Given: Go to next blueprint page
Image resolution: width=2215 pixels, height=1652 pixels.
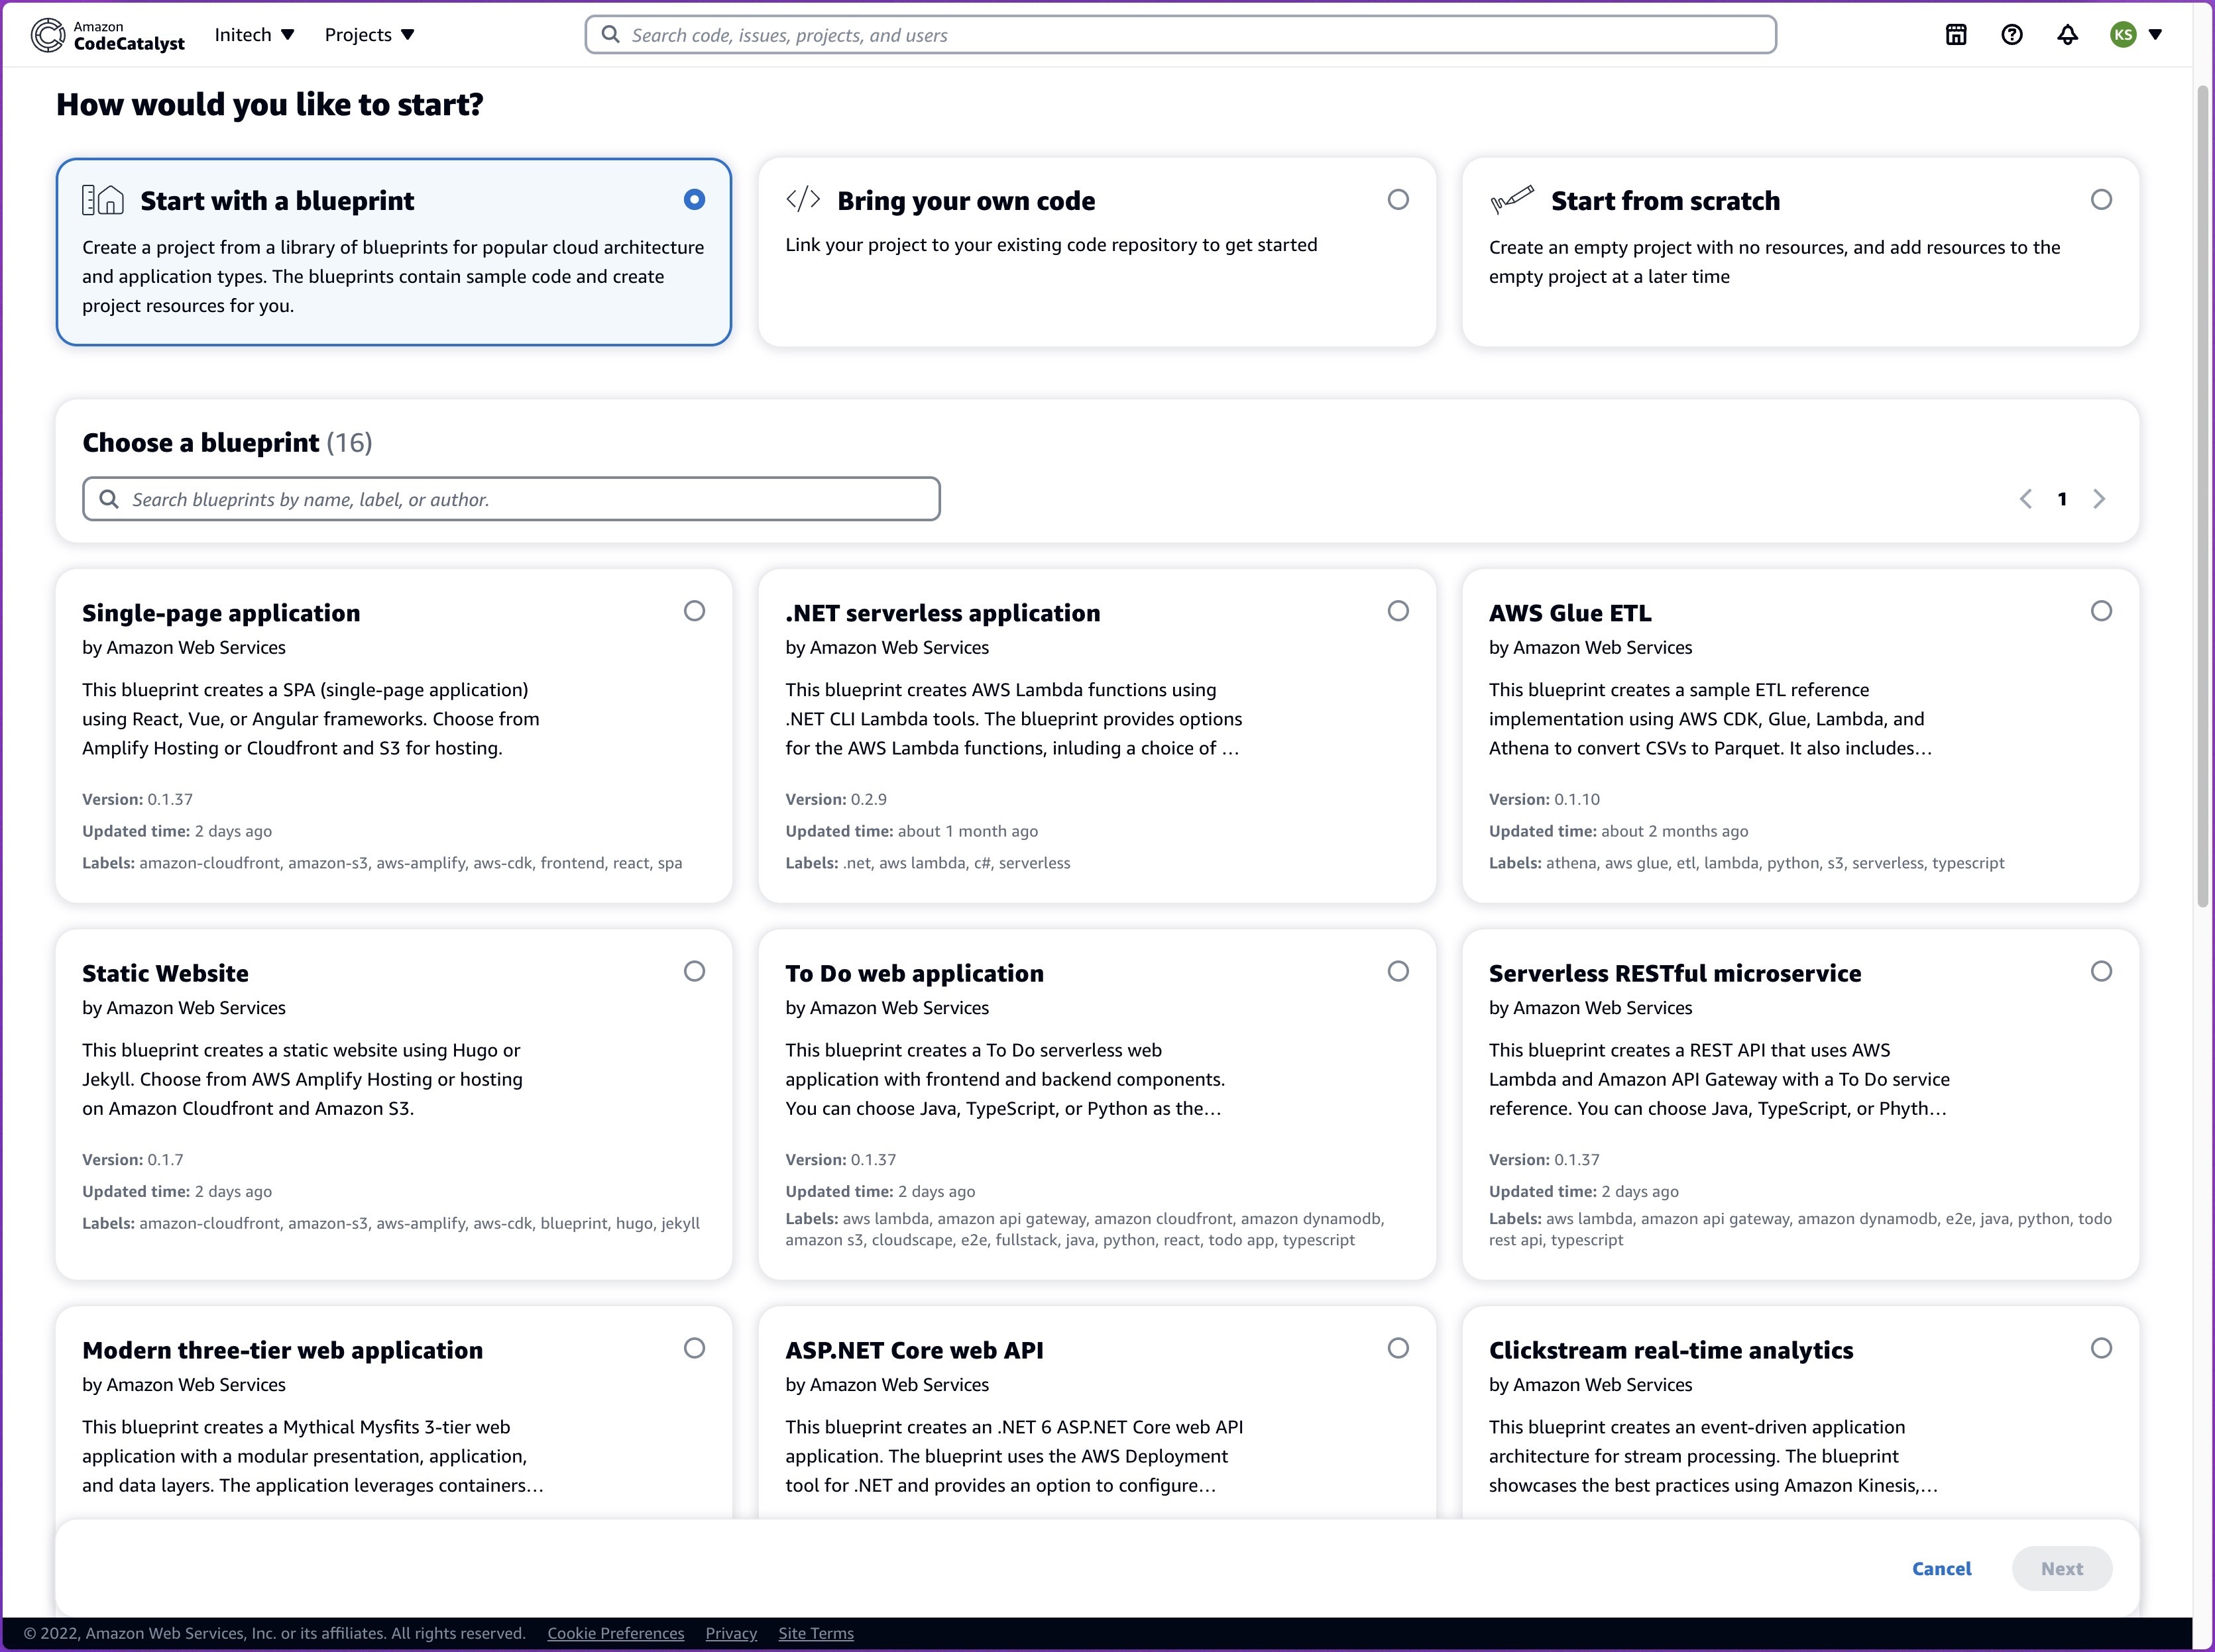Looking at the screenshot, I should (2099, 499).
